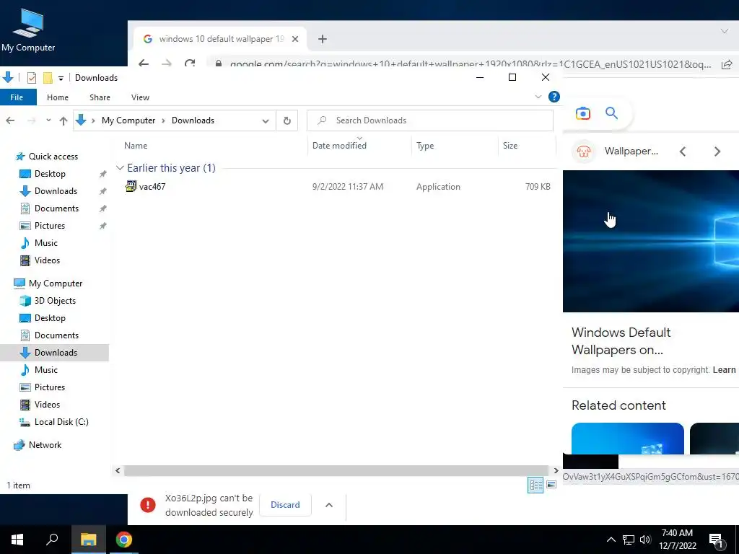This screenshot has width=739, height=554.
Task: Select Network in the navigation pane
Action: (45, 445)
